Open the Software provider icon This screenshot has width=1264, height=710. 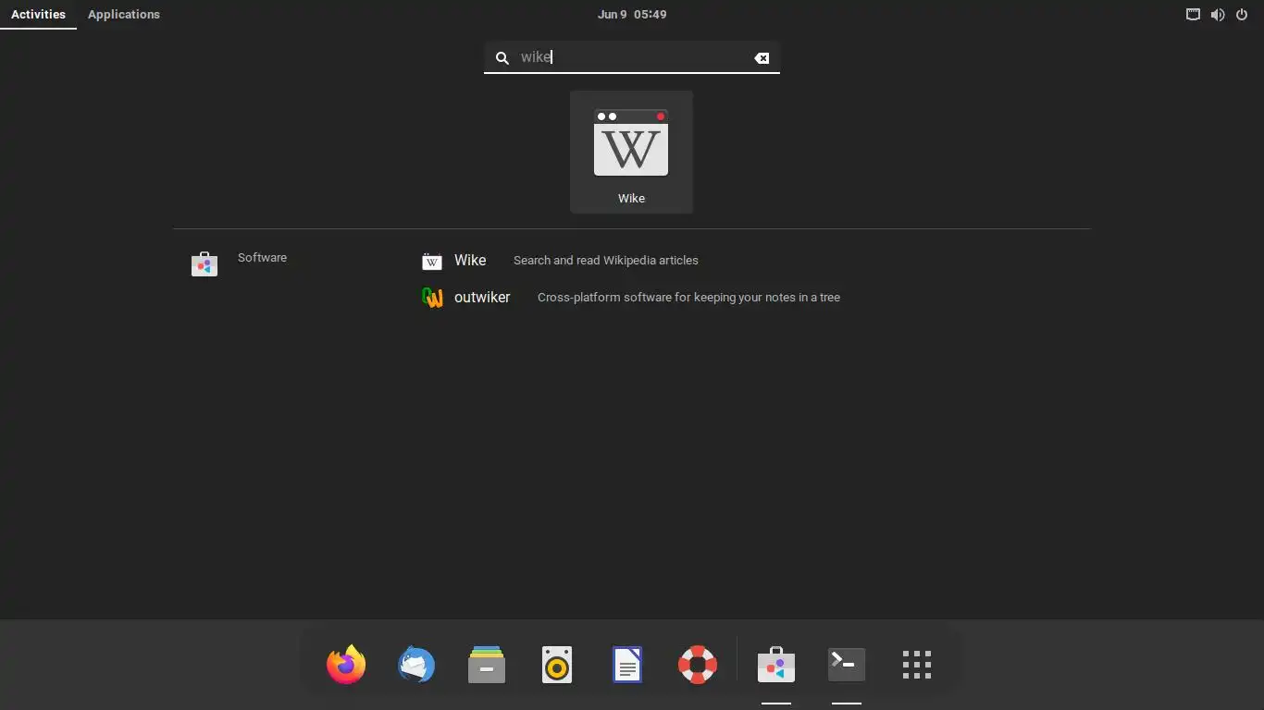pos(204,264)
